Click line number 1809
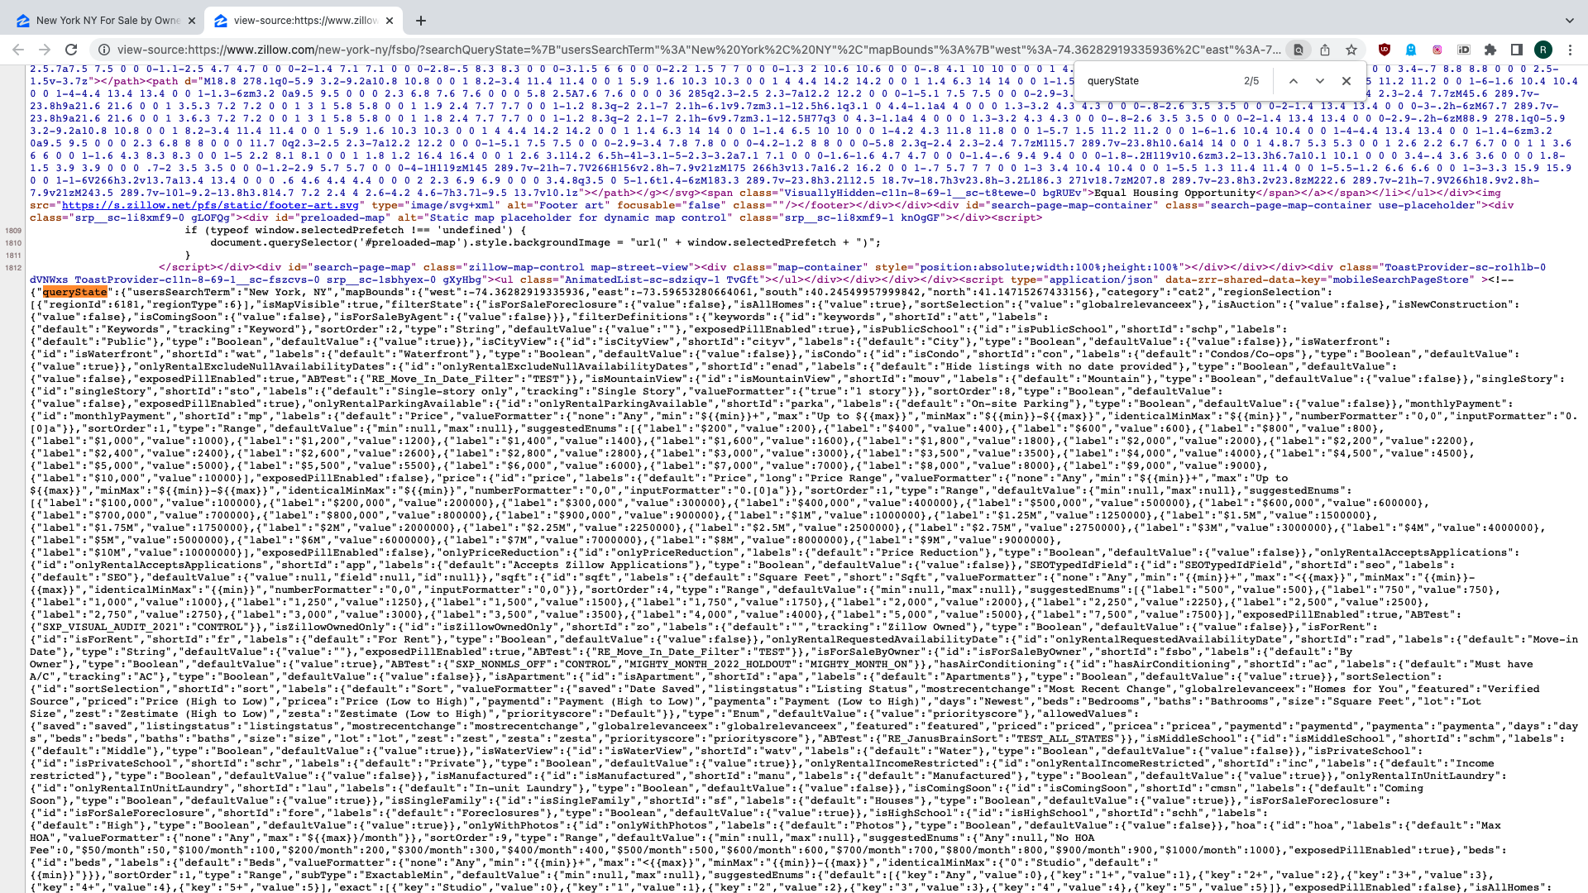Viewport: 1588px width, 893px height. click(13, 231)
